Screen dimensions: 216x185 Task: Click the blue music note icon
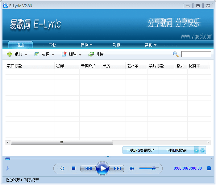point(7,168)
